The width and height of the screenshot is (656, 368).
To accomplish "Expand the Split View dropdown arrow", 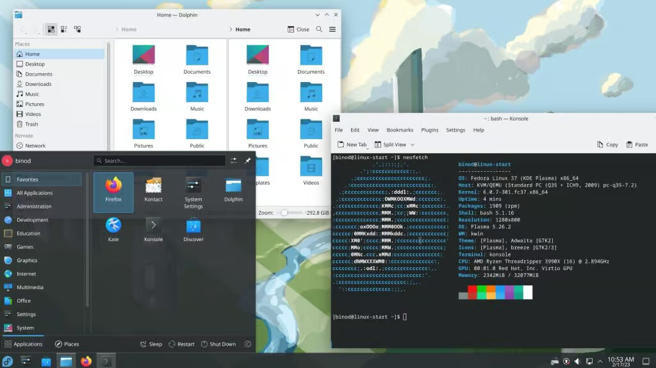I will click(412, 145).
